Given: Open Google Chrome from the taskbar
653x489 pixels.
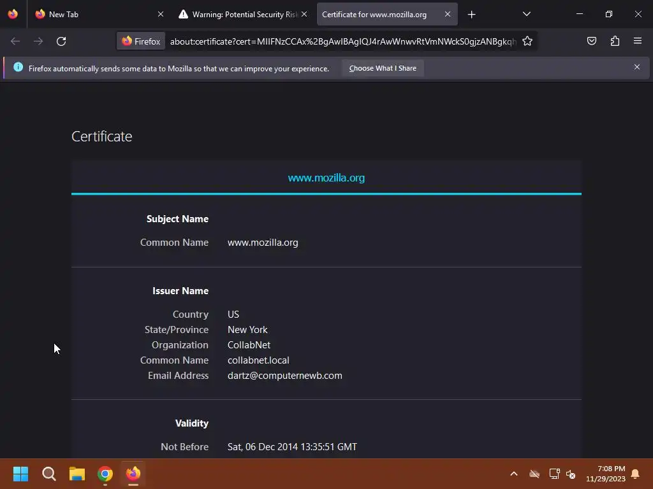Looking at the screenshot, I should pos(105,474).
